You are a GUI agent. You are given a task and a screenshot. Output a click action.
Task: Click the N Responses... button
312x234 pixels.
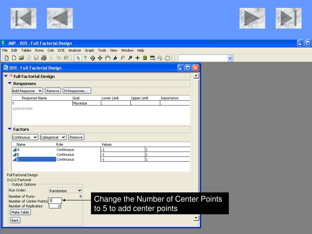pyautogui.click(x=77, y=91)
